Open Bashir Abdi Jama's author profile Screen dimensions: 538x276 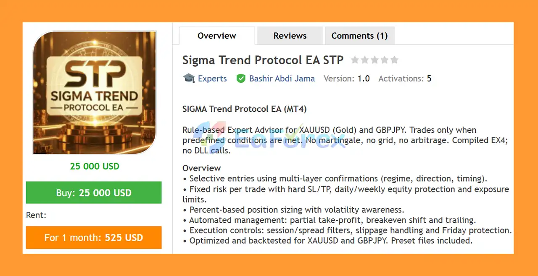(282, 79)
